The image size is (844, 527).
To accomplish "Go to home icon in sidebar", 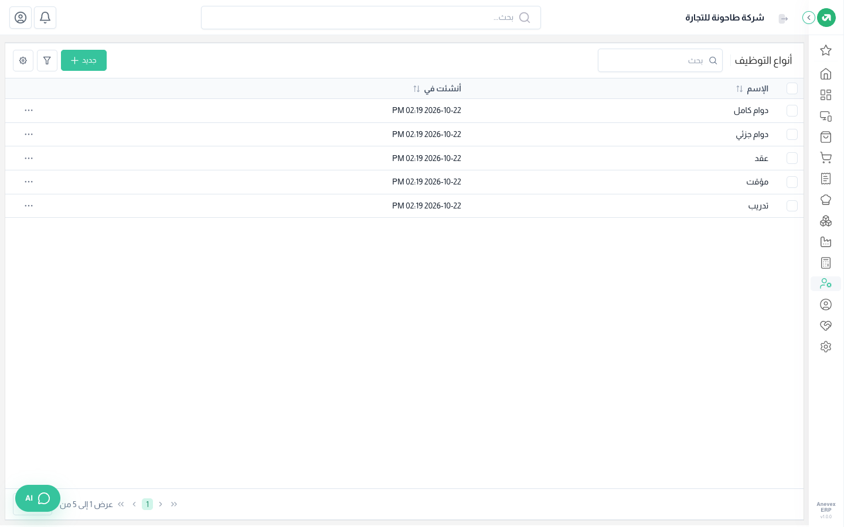I will coord(826,74).
